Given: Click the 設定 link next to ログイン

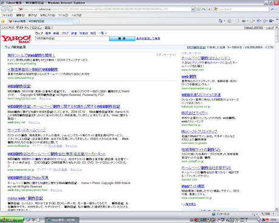Looking at the screenshot, I should pyautogui.click(x=48, y=28).
